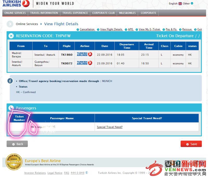Click the arrow bullet beside Cancellation

pyautogui.click(x=78, y=30)
